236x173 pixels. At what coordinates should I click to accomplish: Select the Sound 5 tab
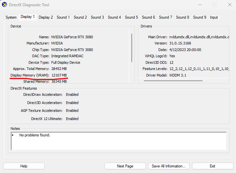pyautogui.click(x=131, y=17)
